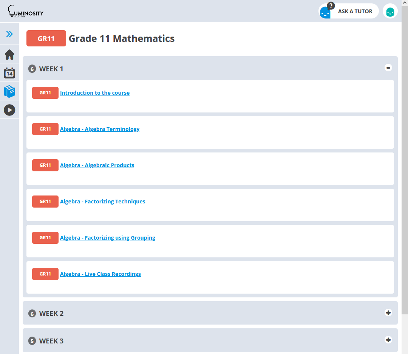Image resolution: width=408 pixels, height=354 pixels.
Task: Open Algebra - Live Class Recordings
Action: 100,274
